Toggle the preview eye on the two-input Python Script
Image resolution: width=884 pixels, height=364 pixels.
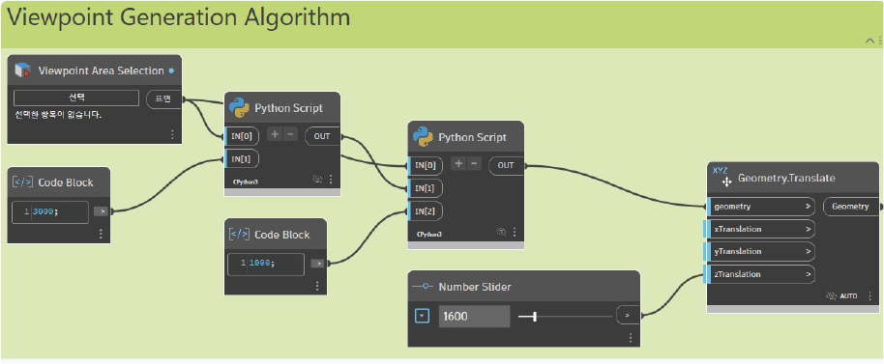[x=317, y=180]
